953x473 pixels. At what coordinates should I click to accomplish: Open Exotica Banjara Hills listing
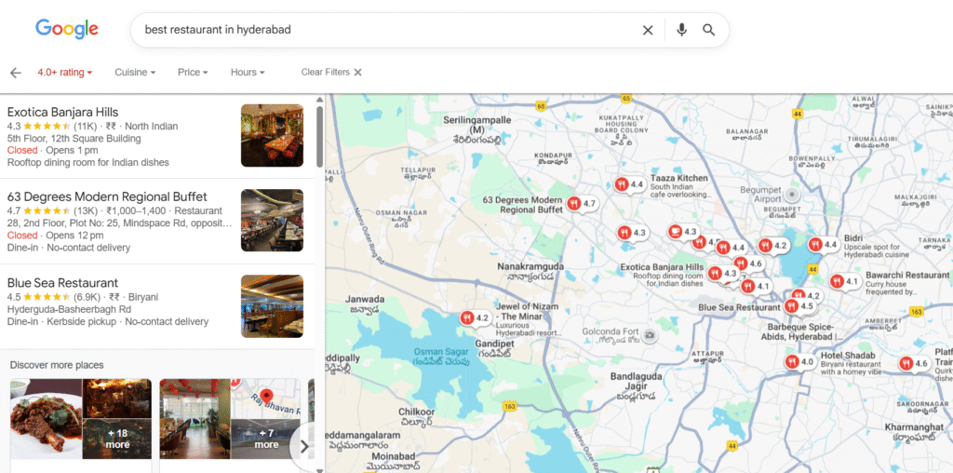62,113
